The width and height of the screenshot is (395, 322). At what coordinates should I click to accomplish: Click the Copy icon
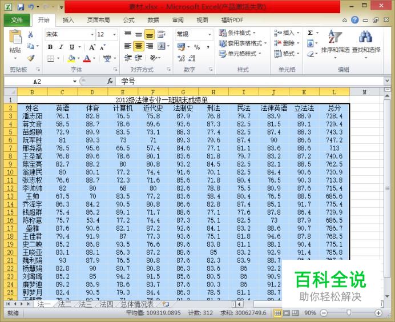[x=31, y=46]
